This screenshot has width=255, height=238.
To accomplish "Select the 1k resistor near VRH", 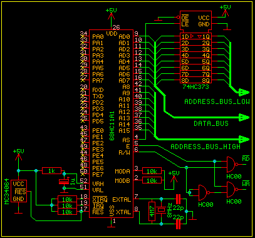I will (x=51, y=171).
